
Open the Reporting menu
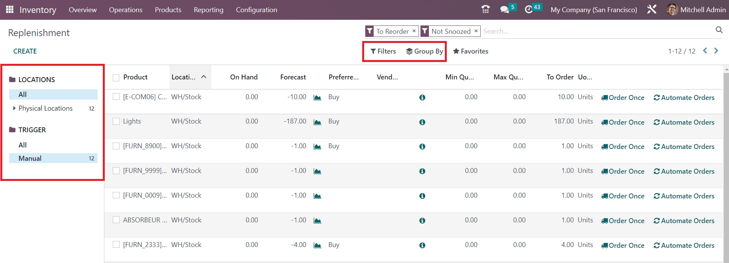[209, 10]
